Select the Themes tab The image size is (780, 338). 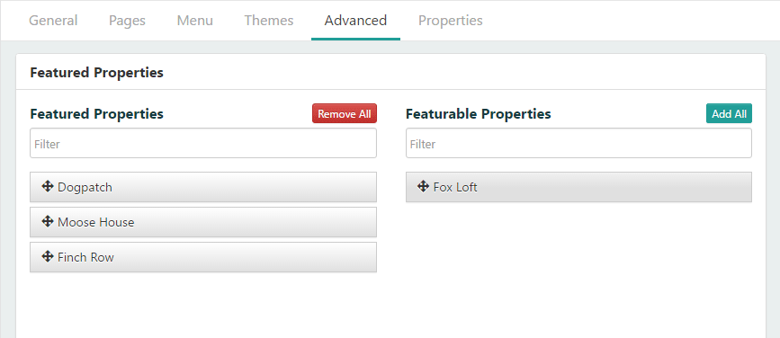click(x=269, y=21)
